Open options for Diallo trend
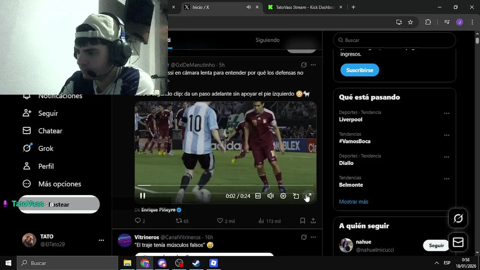The height and width of the screenshot is (270, 480). click(447, 157)
